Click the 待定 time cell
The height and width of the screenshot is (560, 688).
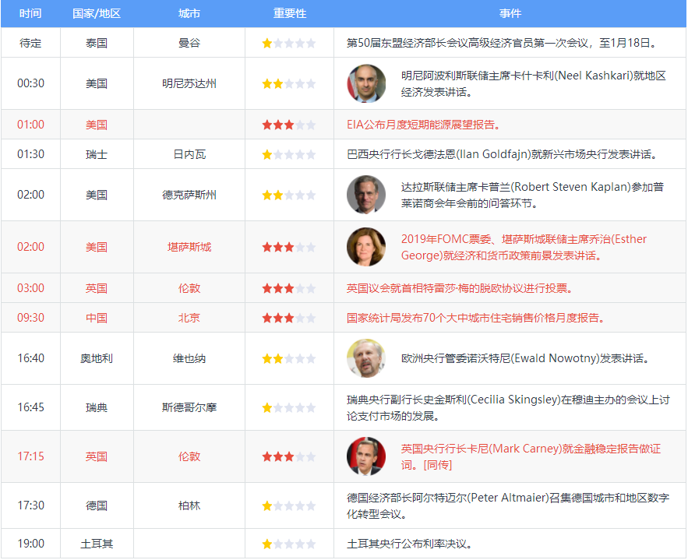coord(30,43)
